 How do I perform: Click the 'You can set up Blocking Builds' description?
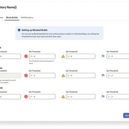[60, 35]
